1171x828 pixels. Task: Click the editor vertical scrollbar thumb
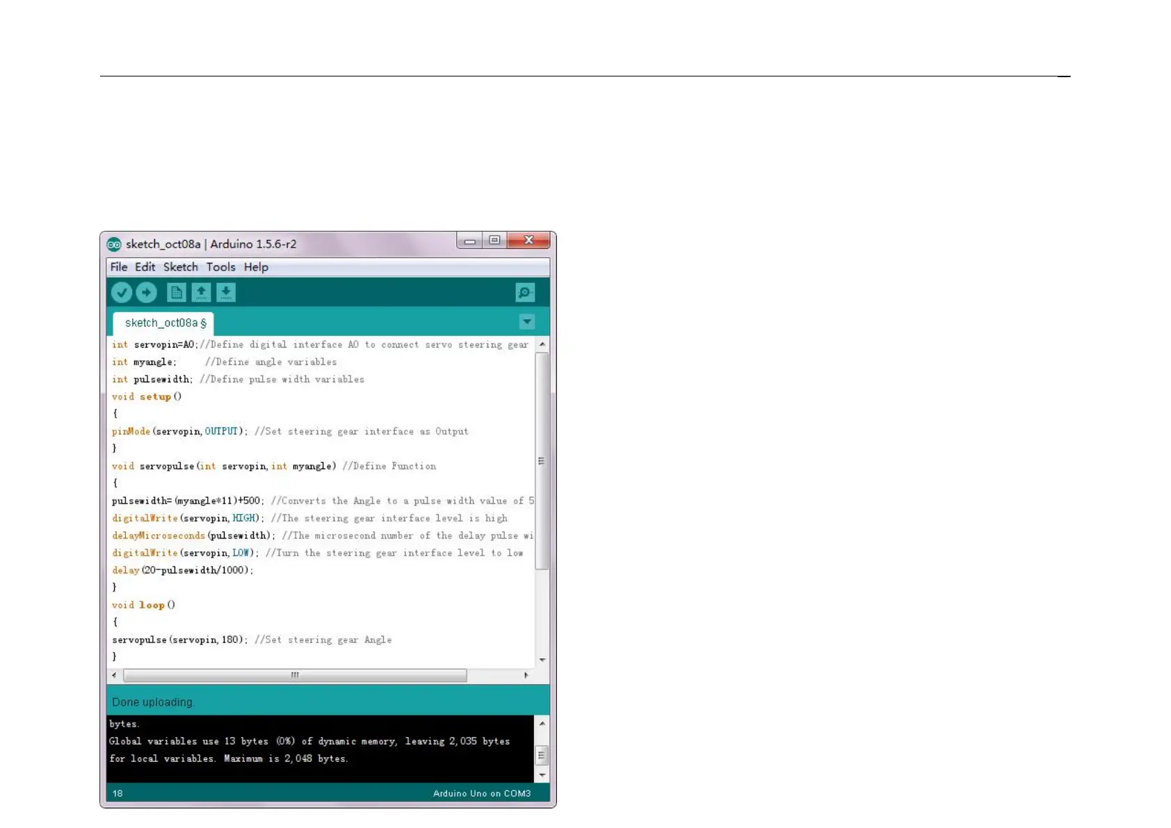(542, 461)
